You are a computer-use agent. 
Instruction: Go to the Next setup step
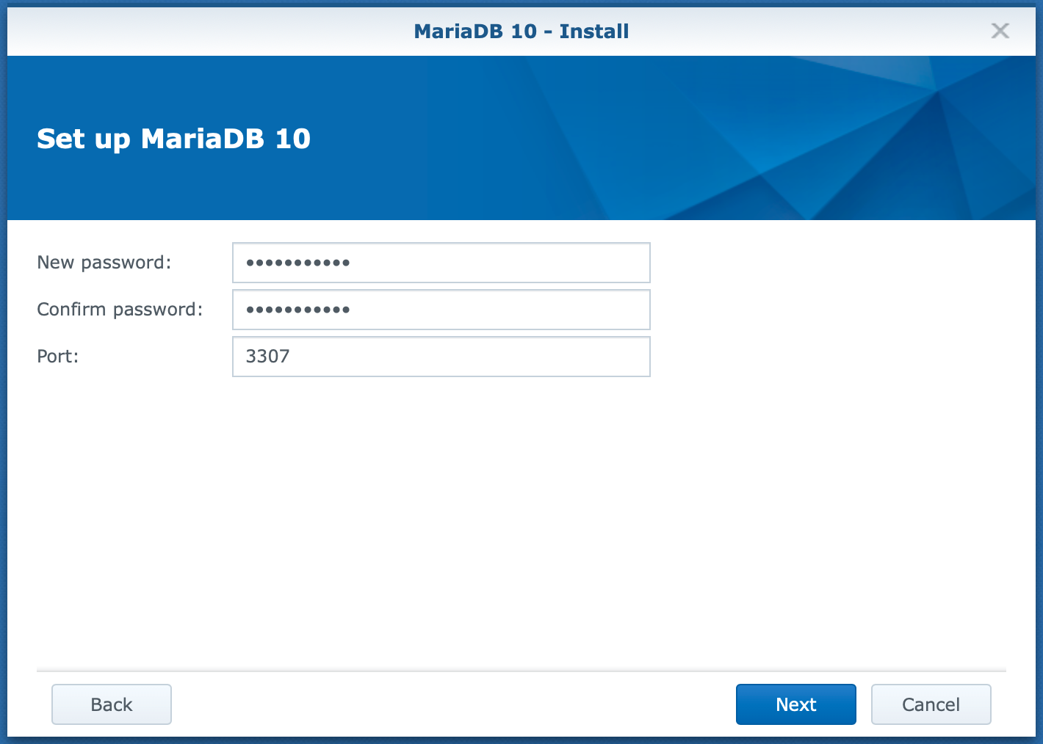[x=796, y=704]
